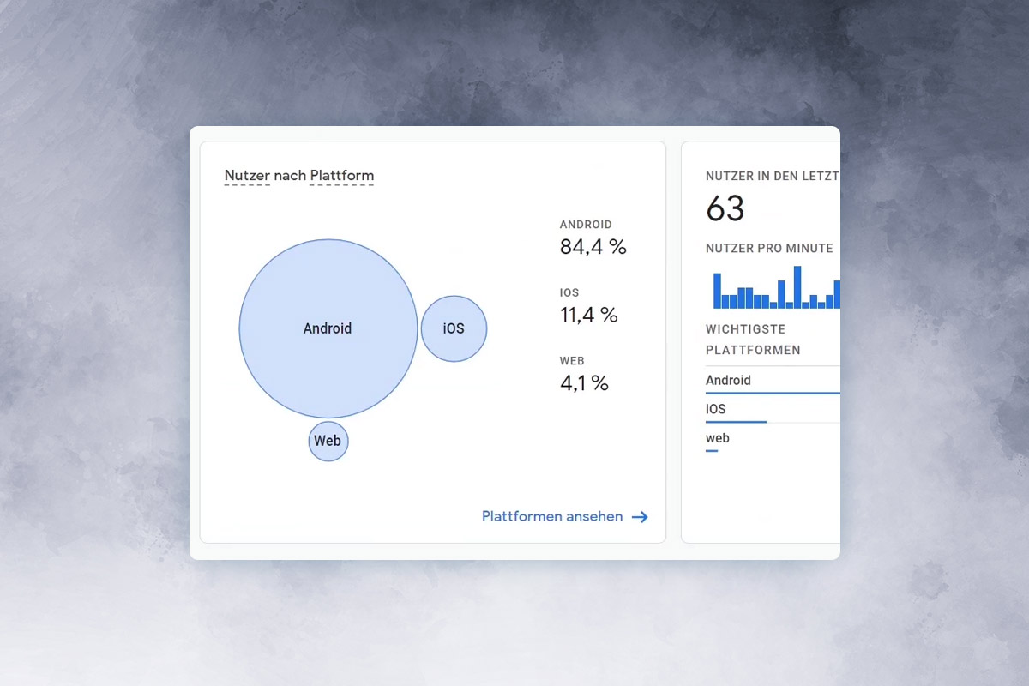Click the 4,1 % Web value
Viewport: 1029px width, 686px height.
pyautogui.click(x=584, y=383)
